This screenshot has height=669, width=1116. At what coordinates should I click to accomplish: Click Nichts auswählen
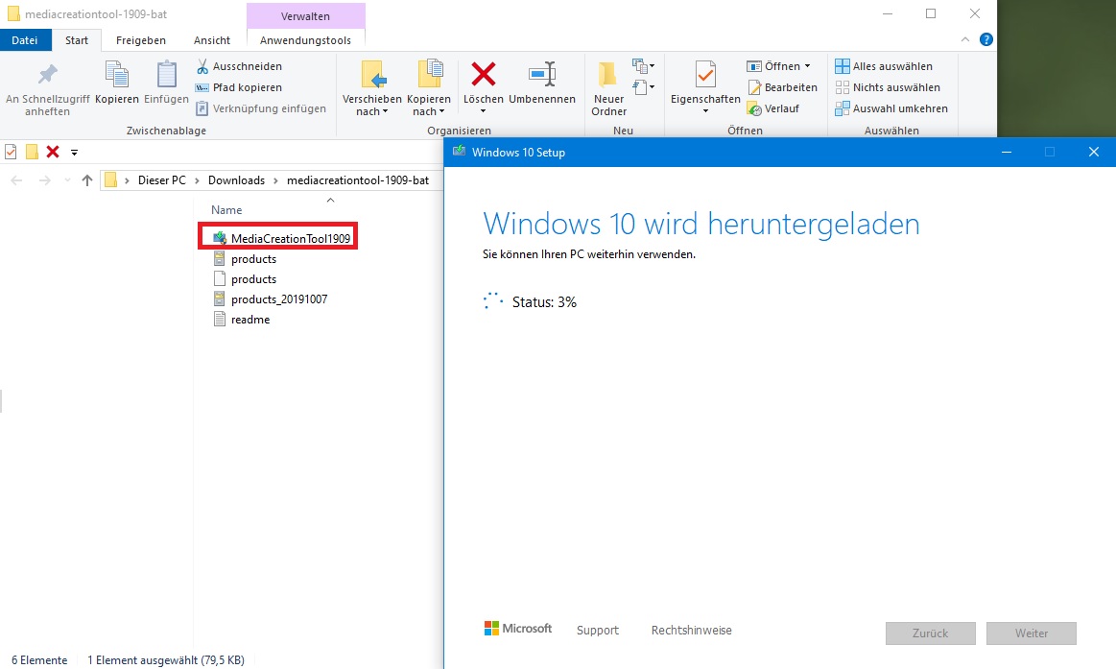[x=888, y=87]
